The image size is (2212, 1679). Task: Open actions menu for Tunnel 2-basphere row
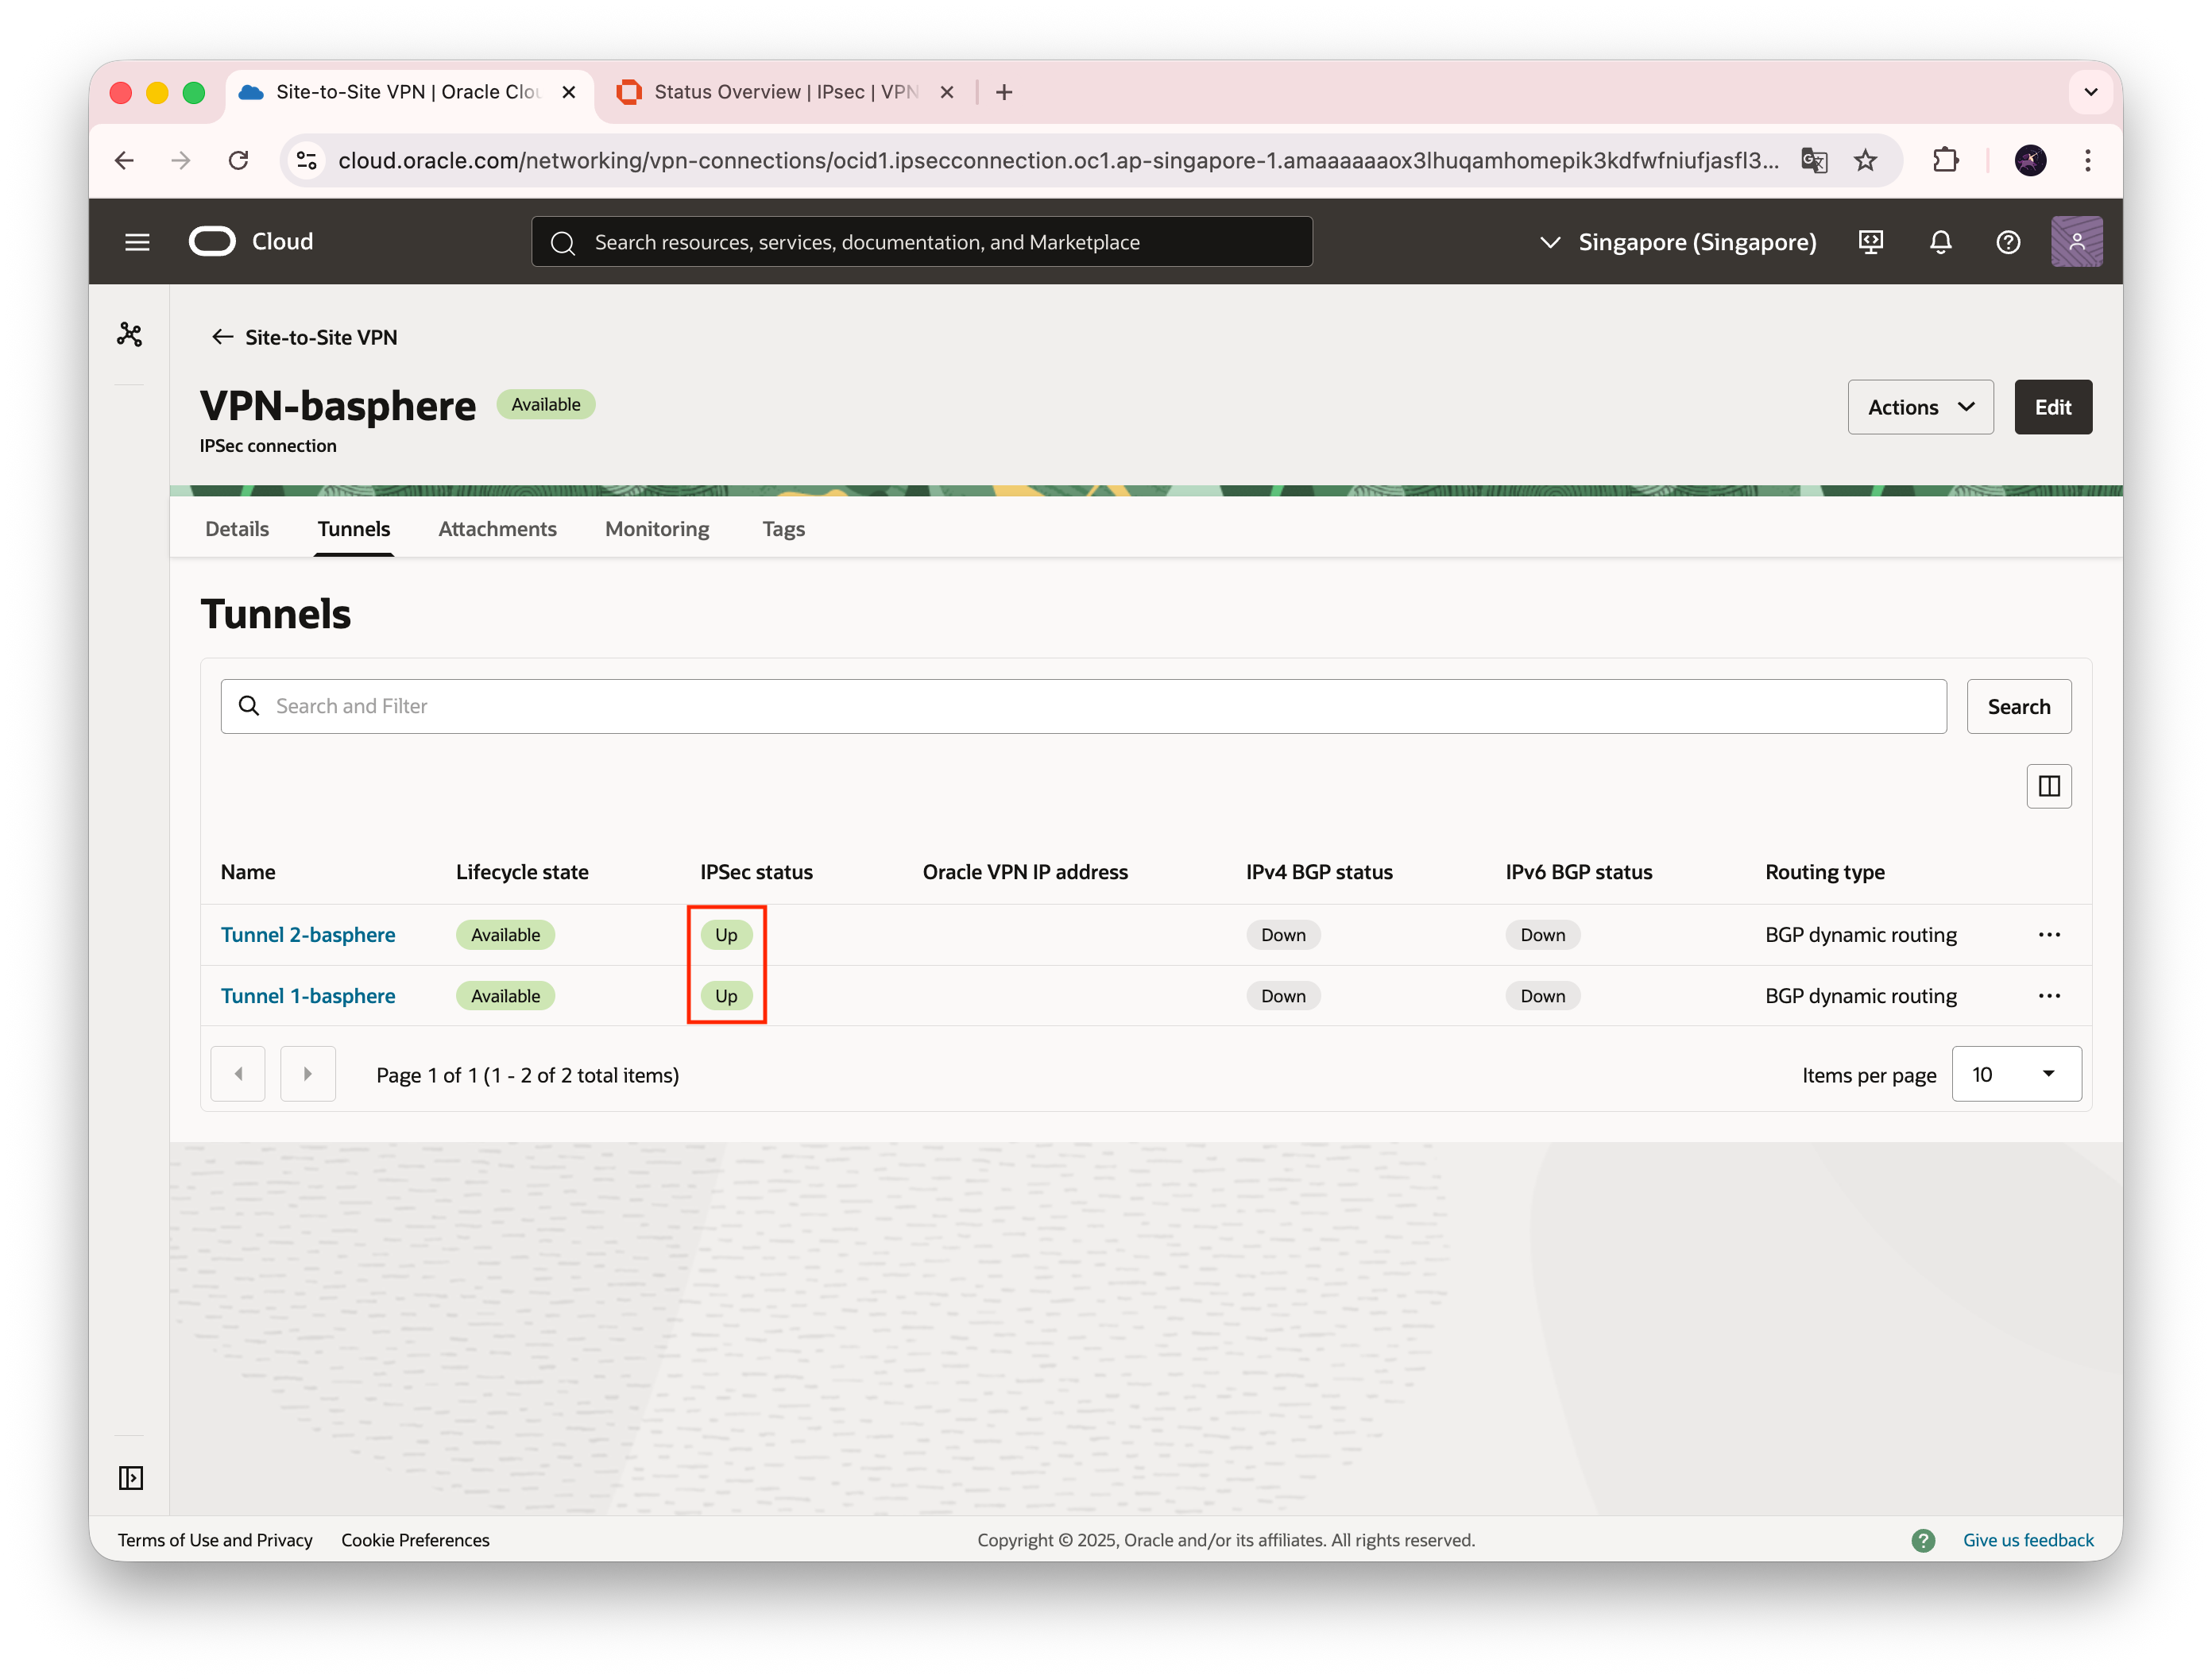click(2048, 935)
